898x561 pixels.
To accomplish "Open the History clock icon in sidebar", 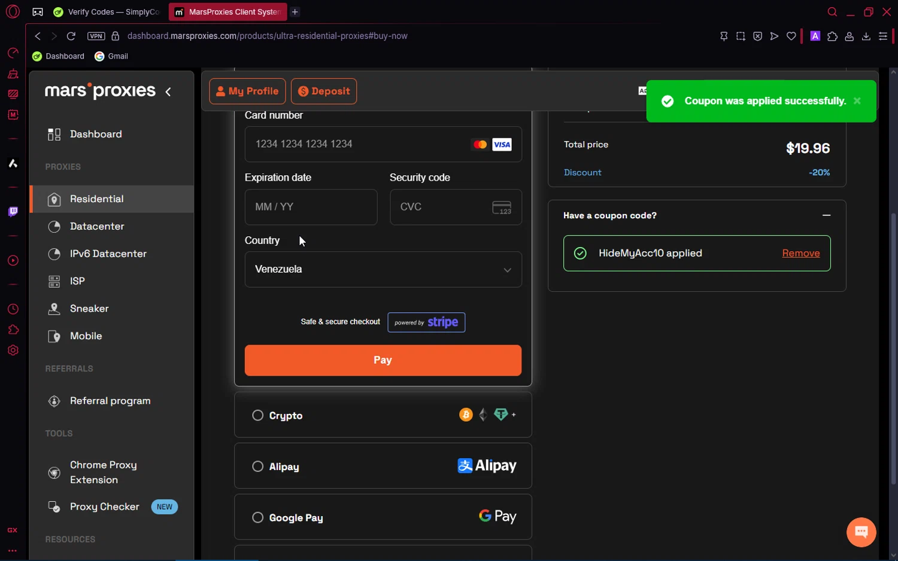I will point(13,309).
